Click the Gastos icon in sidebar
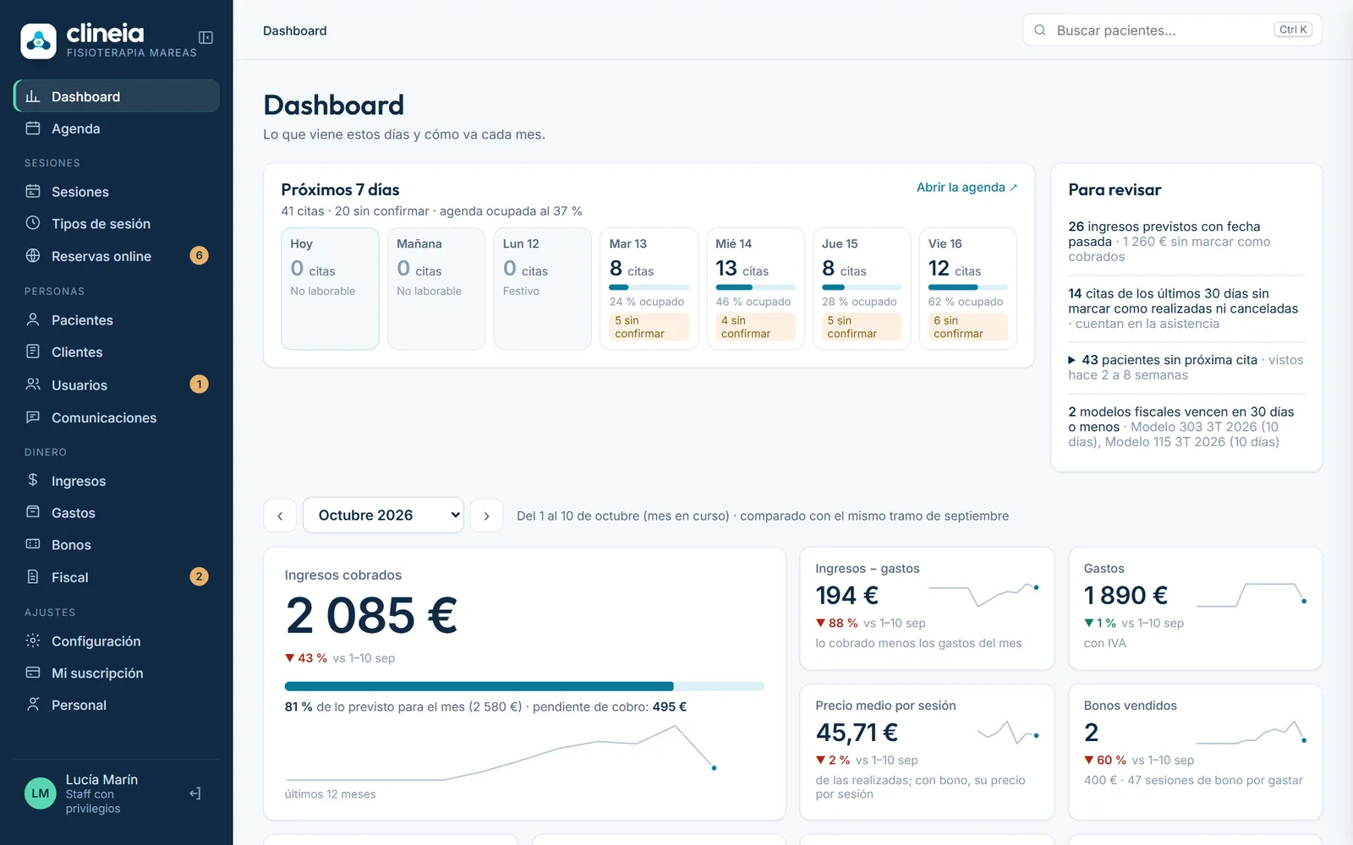This screenshot has width=1353, height=845. click(x=33, y=512)
